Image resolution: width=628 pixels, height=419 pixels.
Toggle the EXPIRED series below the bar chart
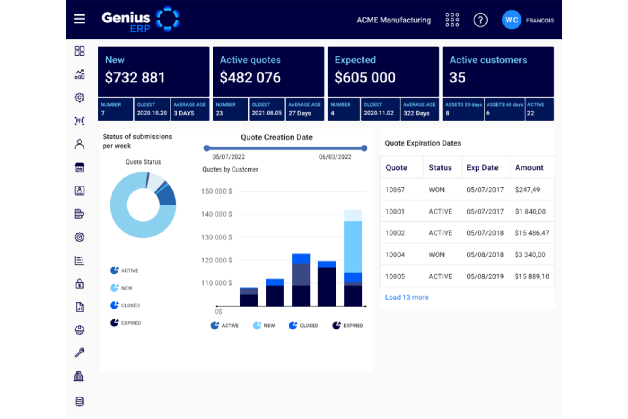point(348,325)
